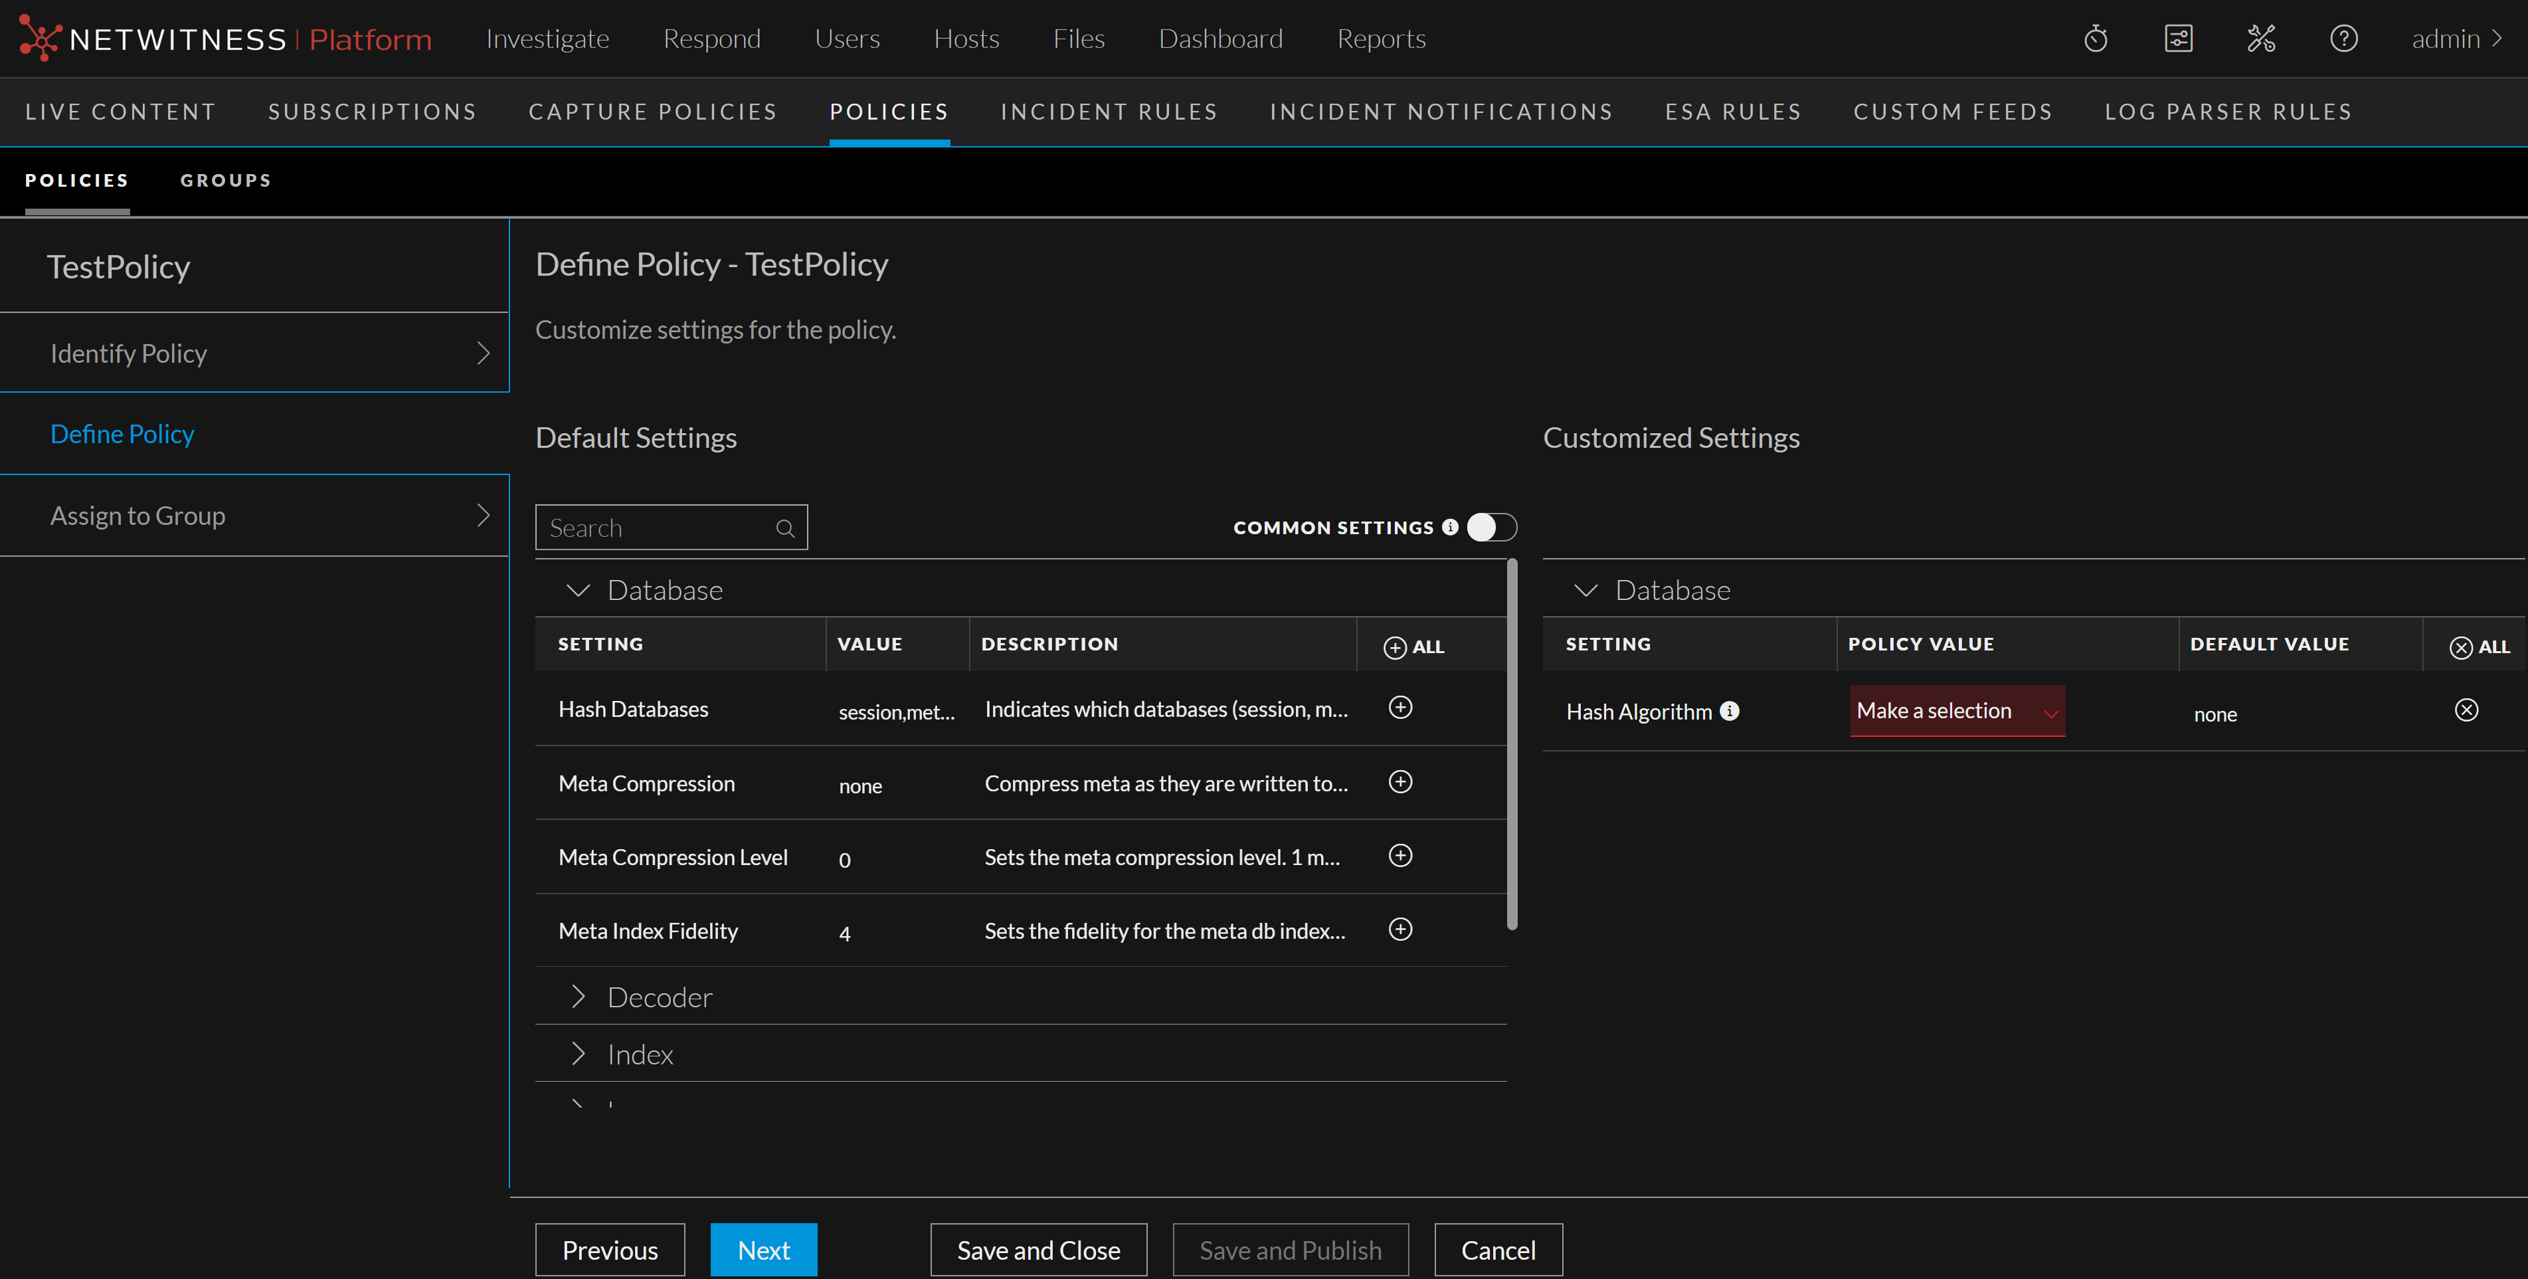The image size is (2528, 1279).
Task: Remove Hash Algorithm with the X icon
Action: pyautogui.click(x=2465, y=711)
